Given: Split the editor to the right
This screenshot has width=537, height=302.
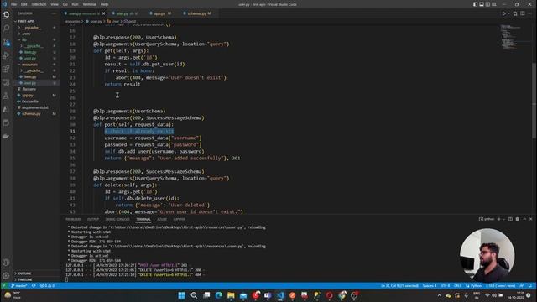Looking at the screenshot, I should pos(523,13).
